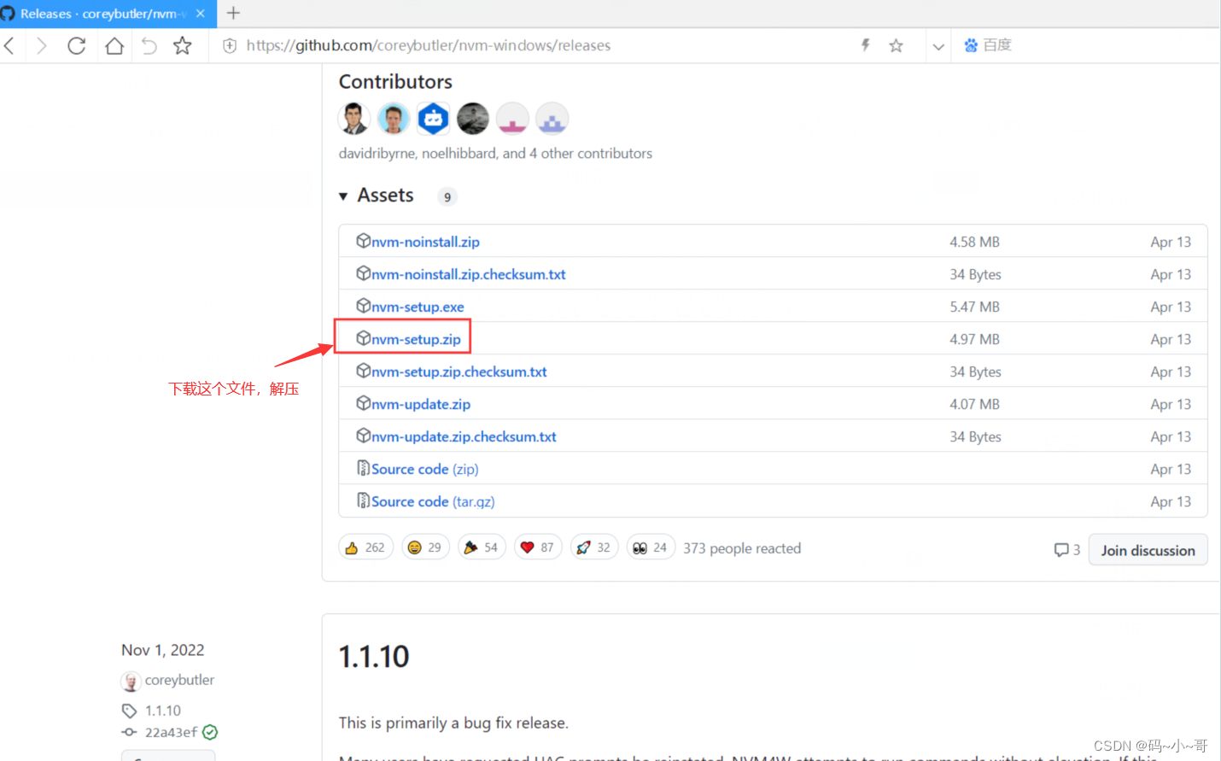Open first contributor avatar in suit
The image size is (1221, 761).
pyautogui.click(x=353, y=119)
